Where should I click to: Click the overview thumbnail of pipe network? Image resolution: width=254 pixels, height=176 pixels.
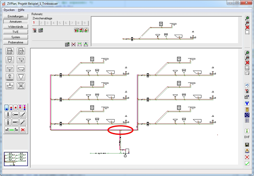16,159
